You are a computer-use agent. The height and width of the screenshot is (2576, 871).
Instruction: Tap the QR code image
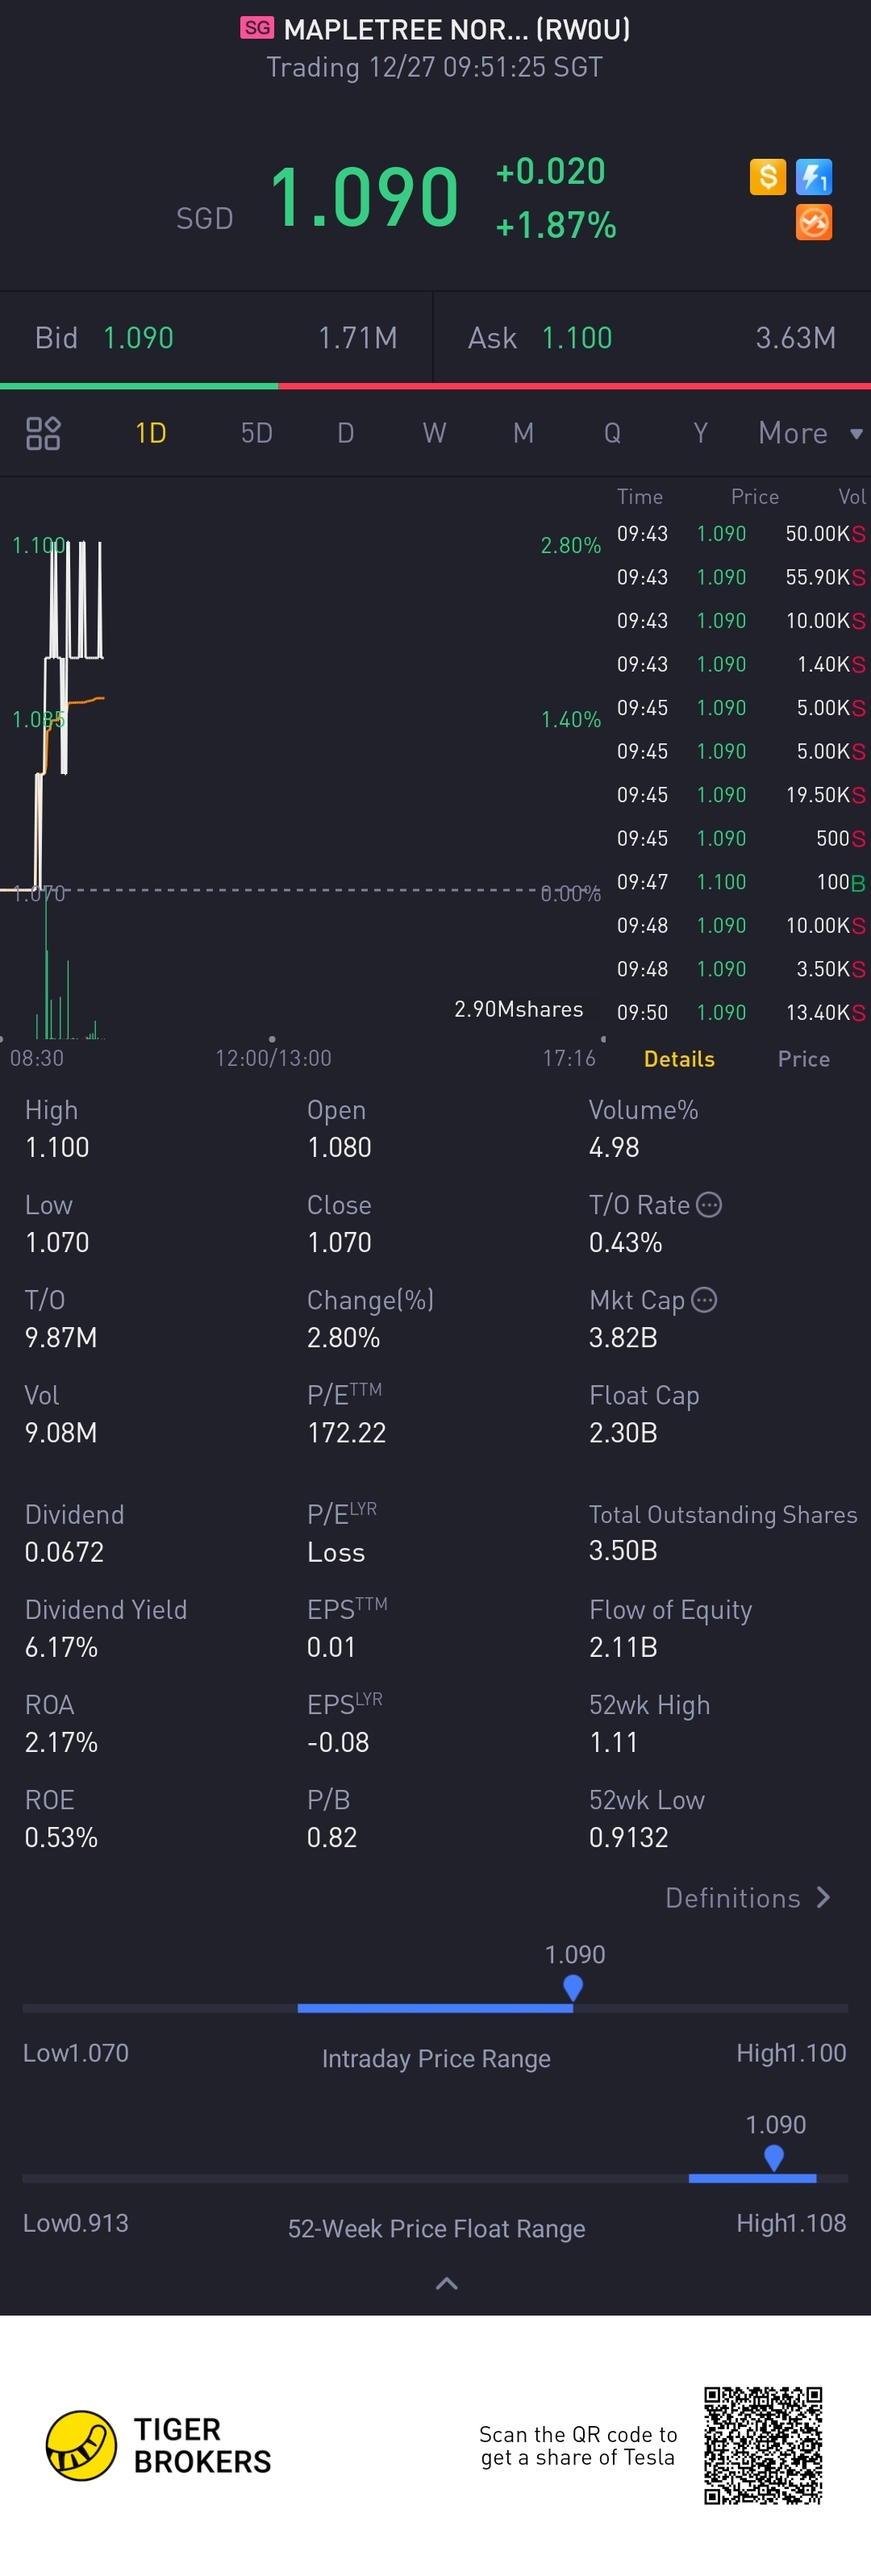[x=763, y=2445]
